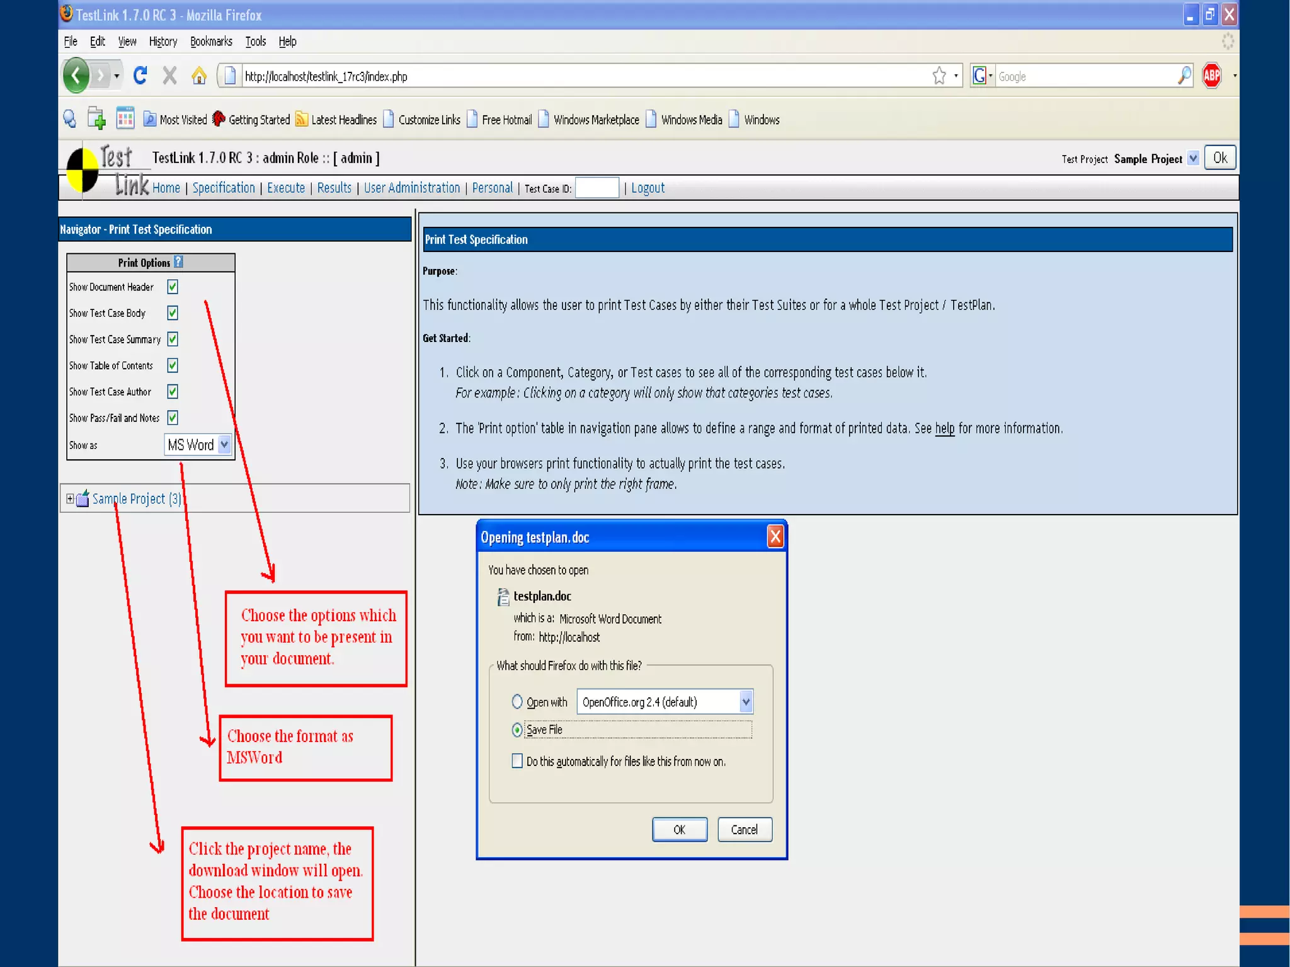Viewport: 1290px width, 967px height.
Task: Close the Opening testplan.doc dialog
Action: click(x=775, y=537)
